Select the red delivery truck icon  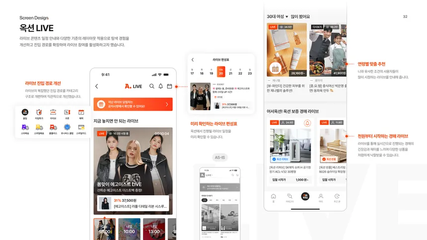click(x=53, y=127)
